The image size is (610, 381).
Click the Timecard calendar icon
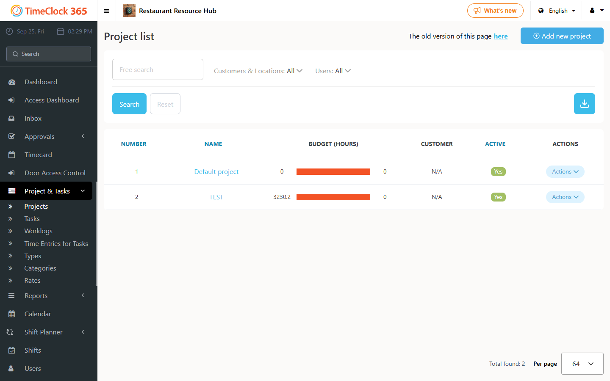12,155
